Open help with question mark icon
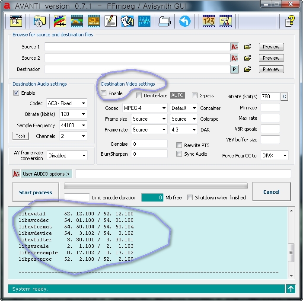This screenshot has width=303, height=301. point(290,21)
